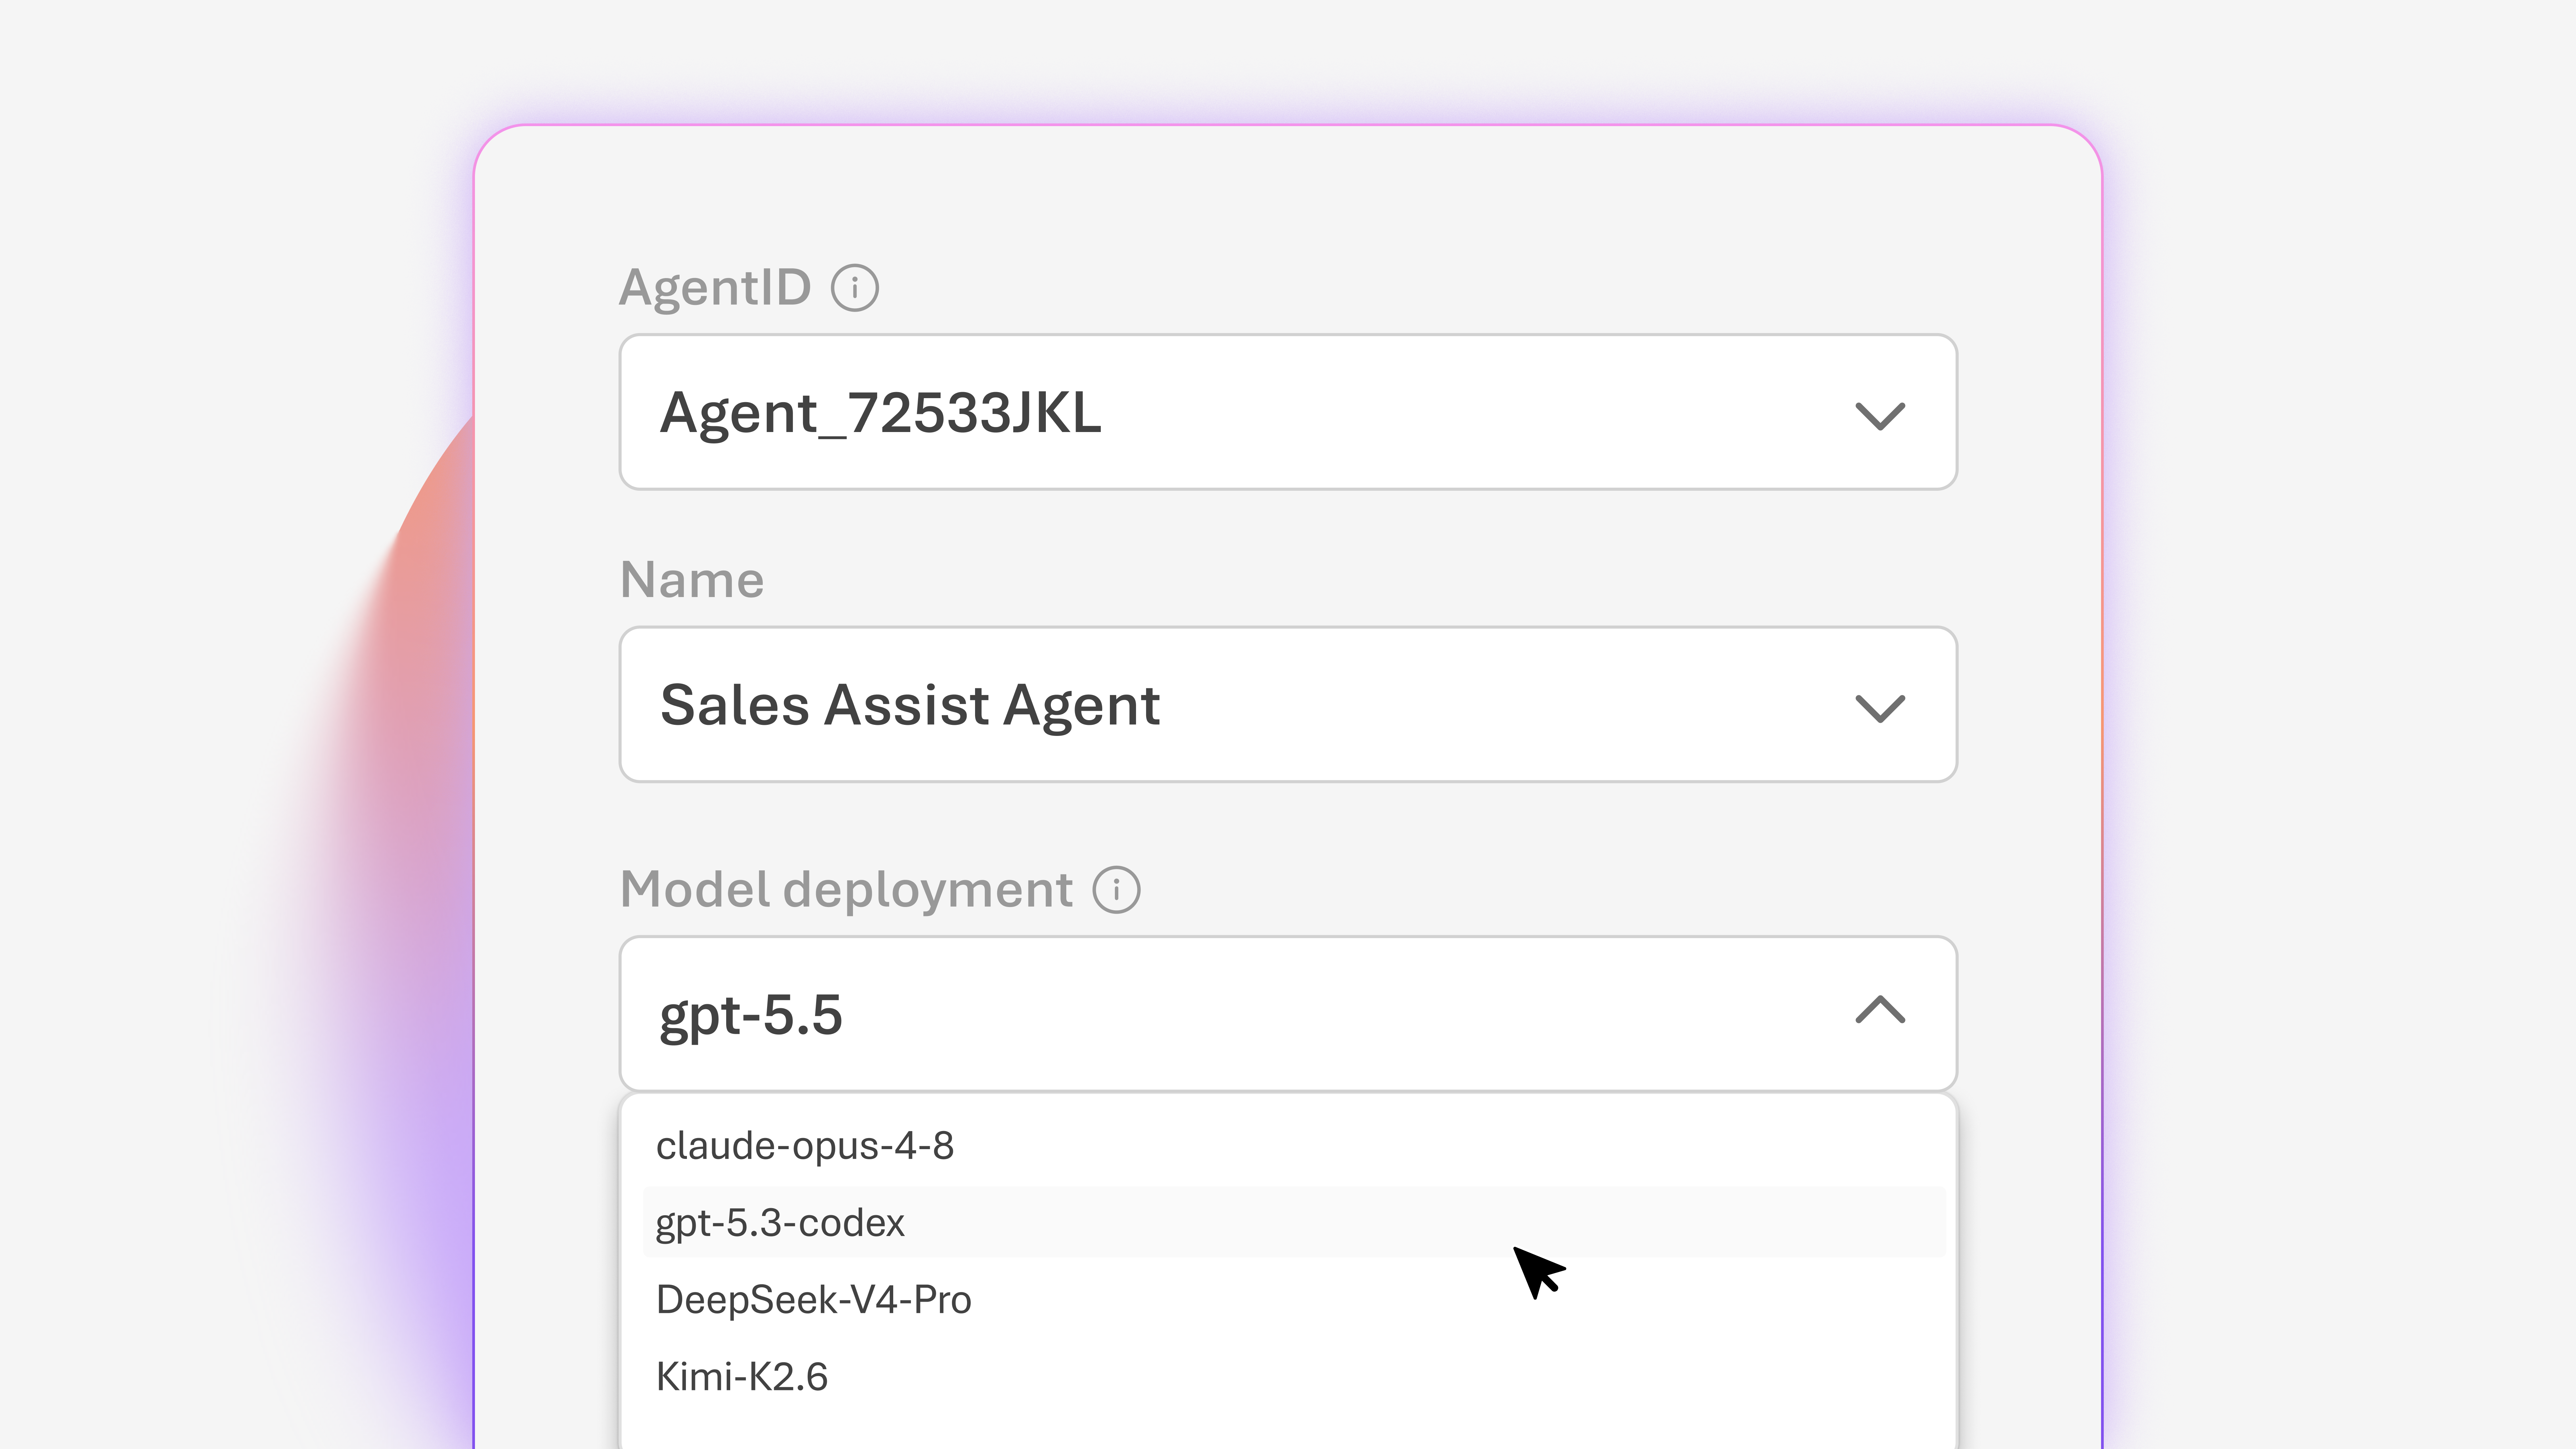Click the Model deployment label text
2576x1449 pixels.
[846, 890]
